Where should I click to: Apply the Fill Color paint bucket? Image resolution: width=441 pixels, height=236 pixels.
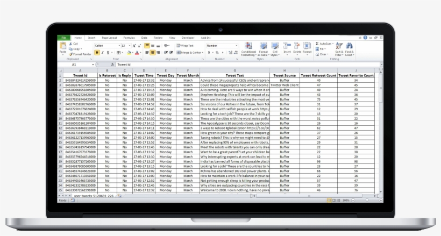[129, 53]
